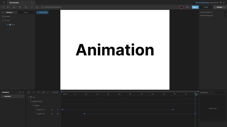Image resolution: width=227 pixels, height=127 pixels.
Task: Click the work area end marker
Action: [x=198, y=91]
